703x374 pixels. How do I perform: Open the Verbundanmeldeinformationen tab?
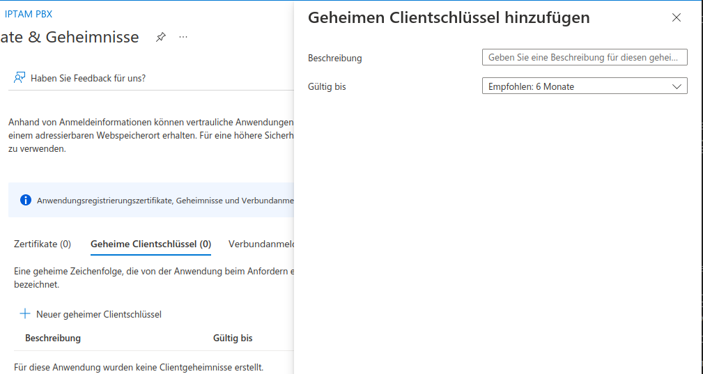261,244
